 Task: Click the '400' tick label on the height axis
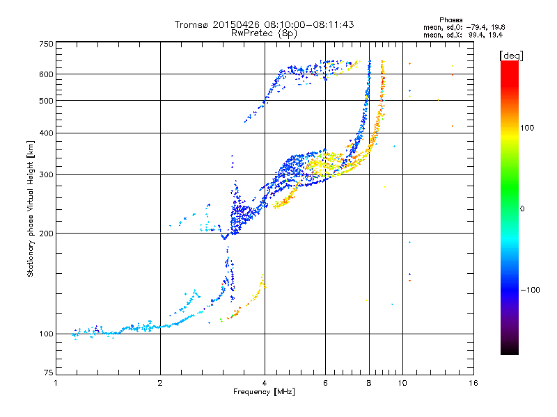click(46, 133)
